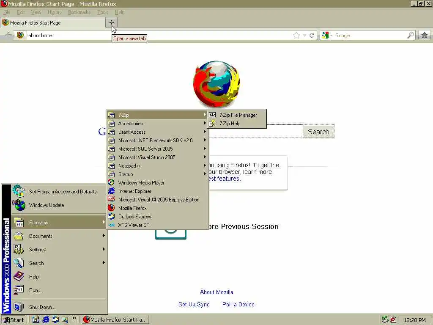Open the View menu
433x325 pixels.
36,12
